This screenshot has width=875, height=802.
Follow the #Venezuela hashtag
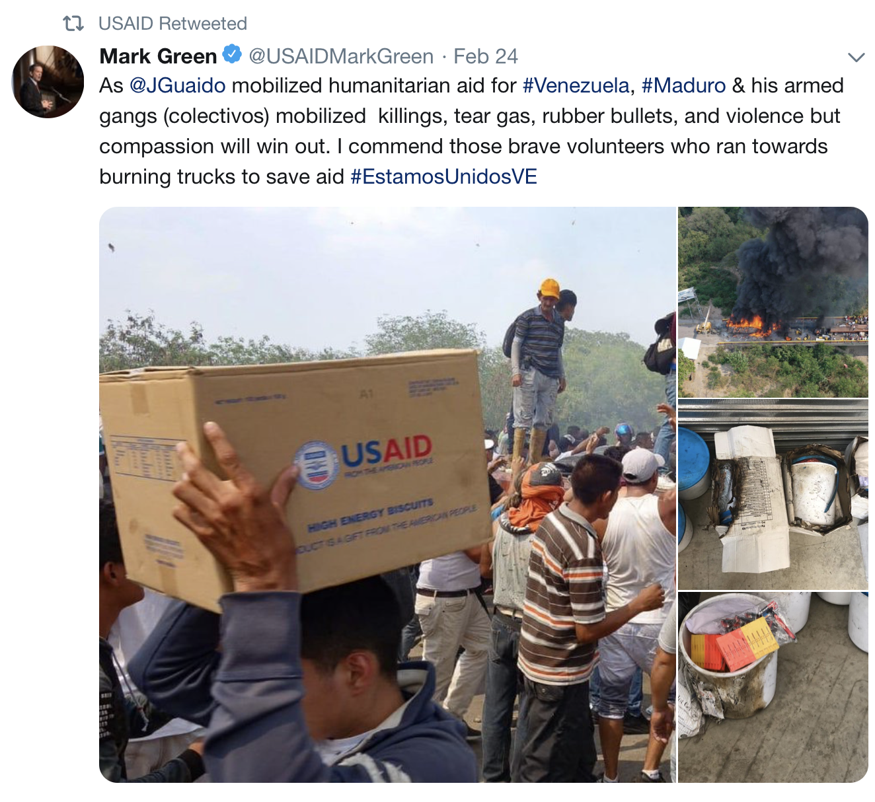pos(576,86)
